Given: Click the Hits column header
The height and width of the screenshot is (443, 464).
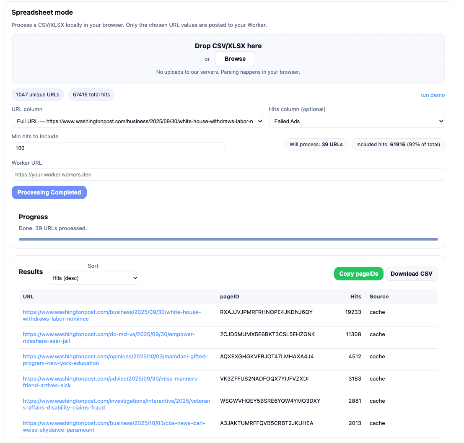Looking at the screenshot, I should 355,297.
